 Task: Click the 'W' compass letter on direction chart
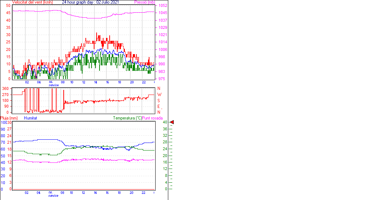[x=159, y=95]
